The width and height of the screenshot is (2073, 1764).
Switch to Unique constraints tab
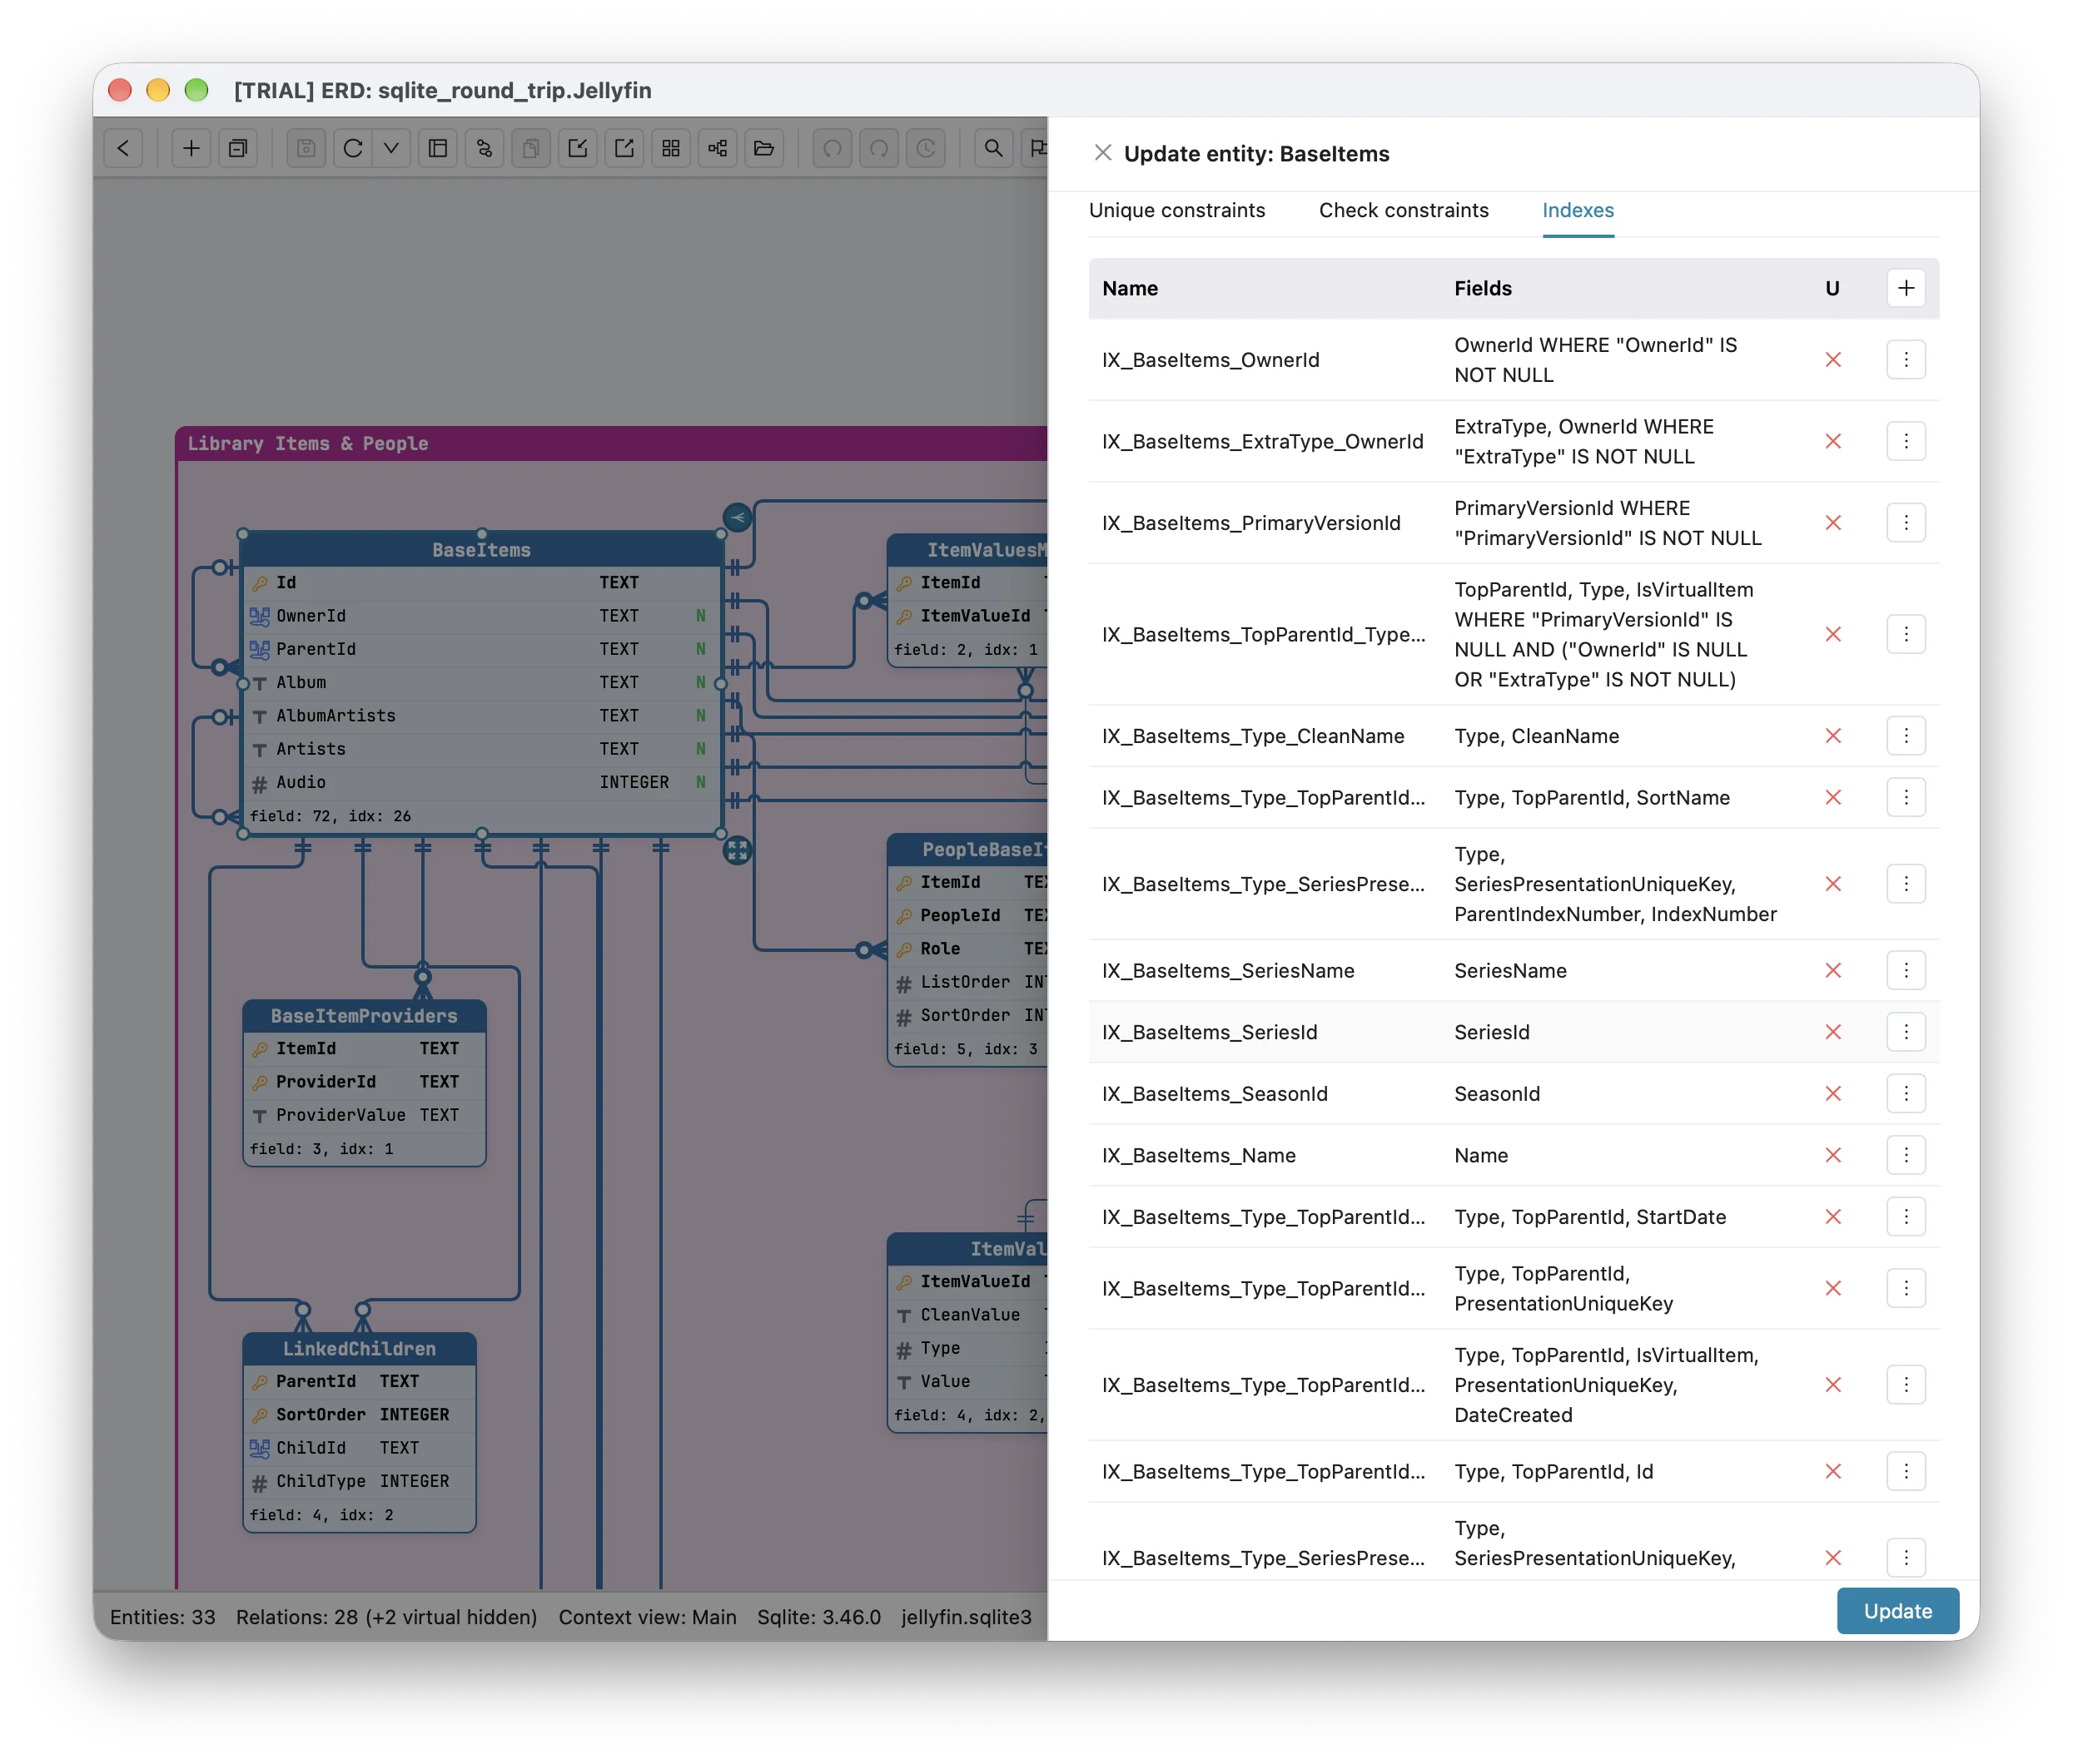click(1176, 210)
